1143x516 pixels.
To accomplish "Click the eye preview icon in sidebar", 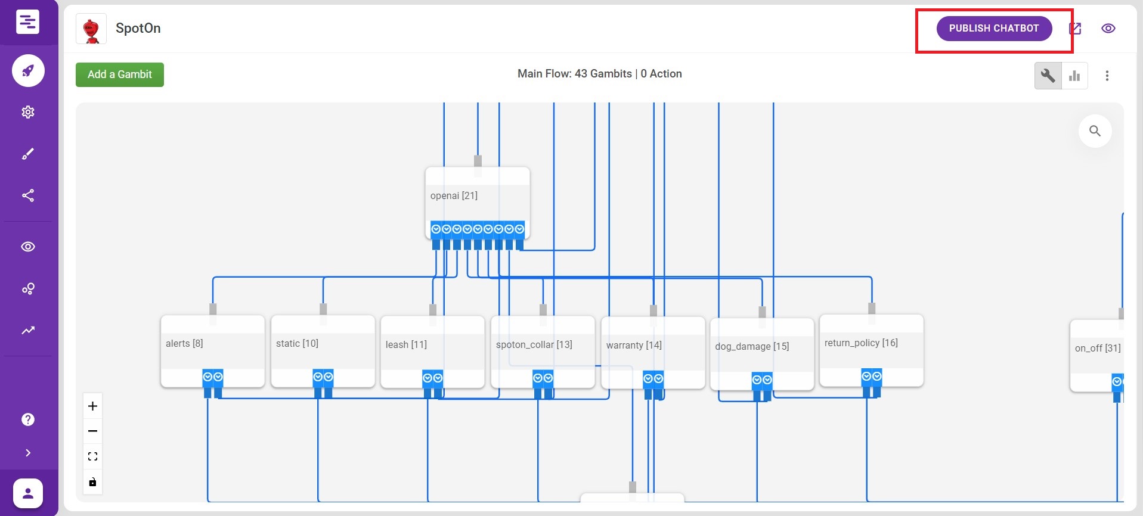I will coord(28,247).
